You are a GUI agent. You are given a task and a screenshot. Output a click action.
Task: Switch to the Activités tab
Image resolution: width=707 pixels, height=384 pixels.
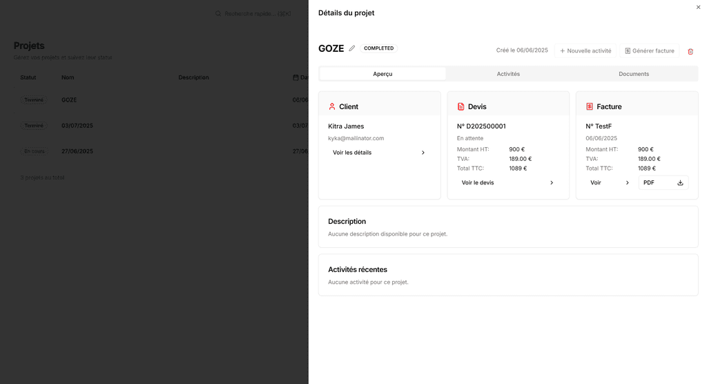coord(508,74)
